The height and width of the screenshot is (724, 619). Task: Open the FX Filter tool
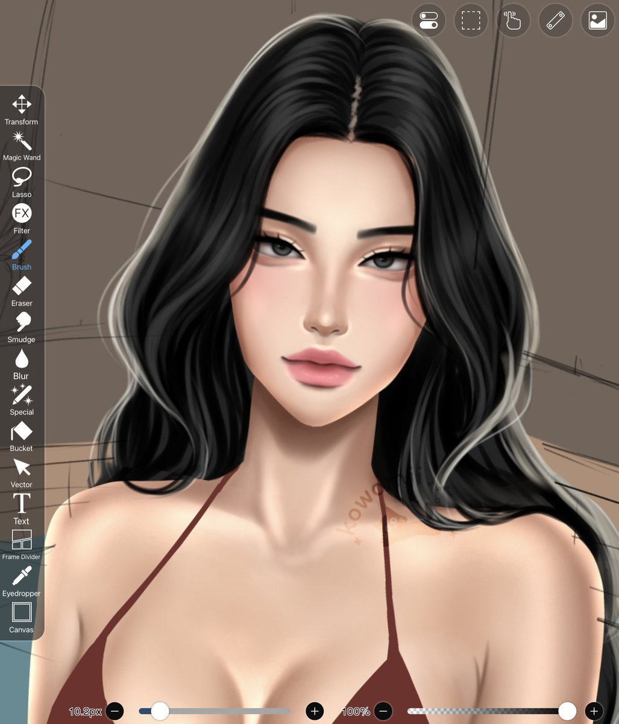tap(22, 218)
